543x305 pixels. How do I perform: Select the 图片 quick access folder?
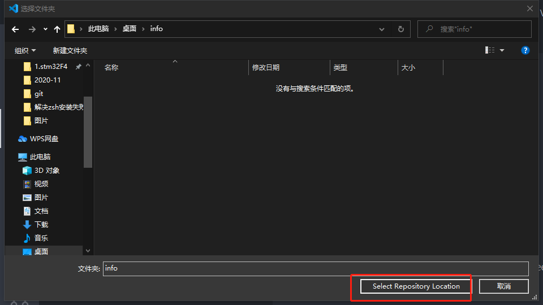click(x=36, y=121)
